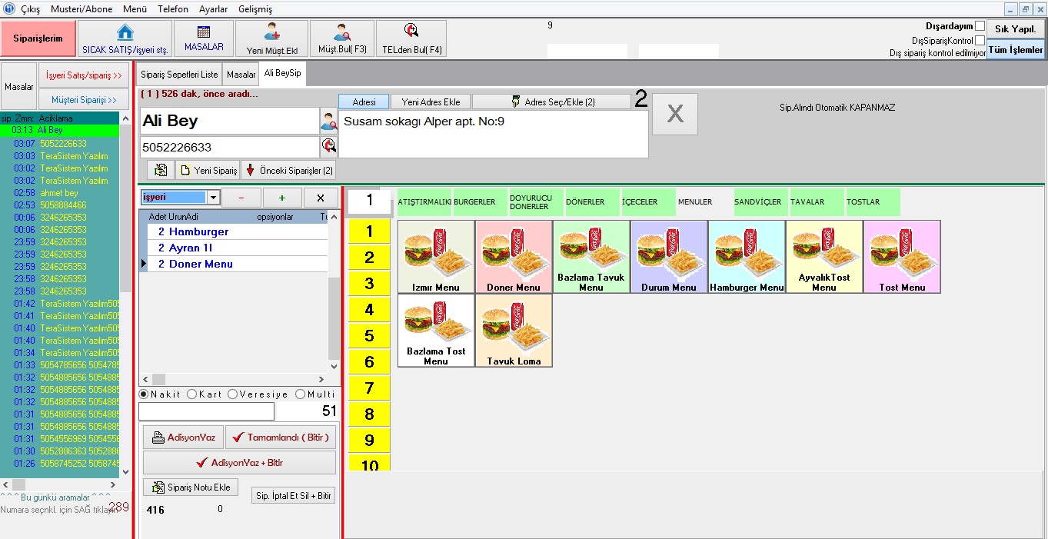Expand Önceki Siparişler (2) previous orders
Image resolution: width=1048 pixels, height=539 pixels.
click(x=288, y=170)
